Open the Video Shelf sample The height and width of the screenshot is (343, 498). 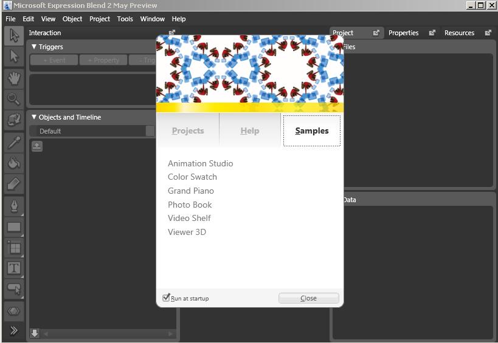coord(189,218)
